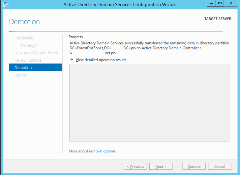The image size is (240, 175).
Task: Jump to the Results step
Action: [x=20, y=75]
